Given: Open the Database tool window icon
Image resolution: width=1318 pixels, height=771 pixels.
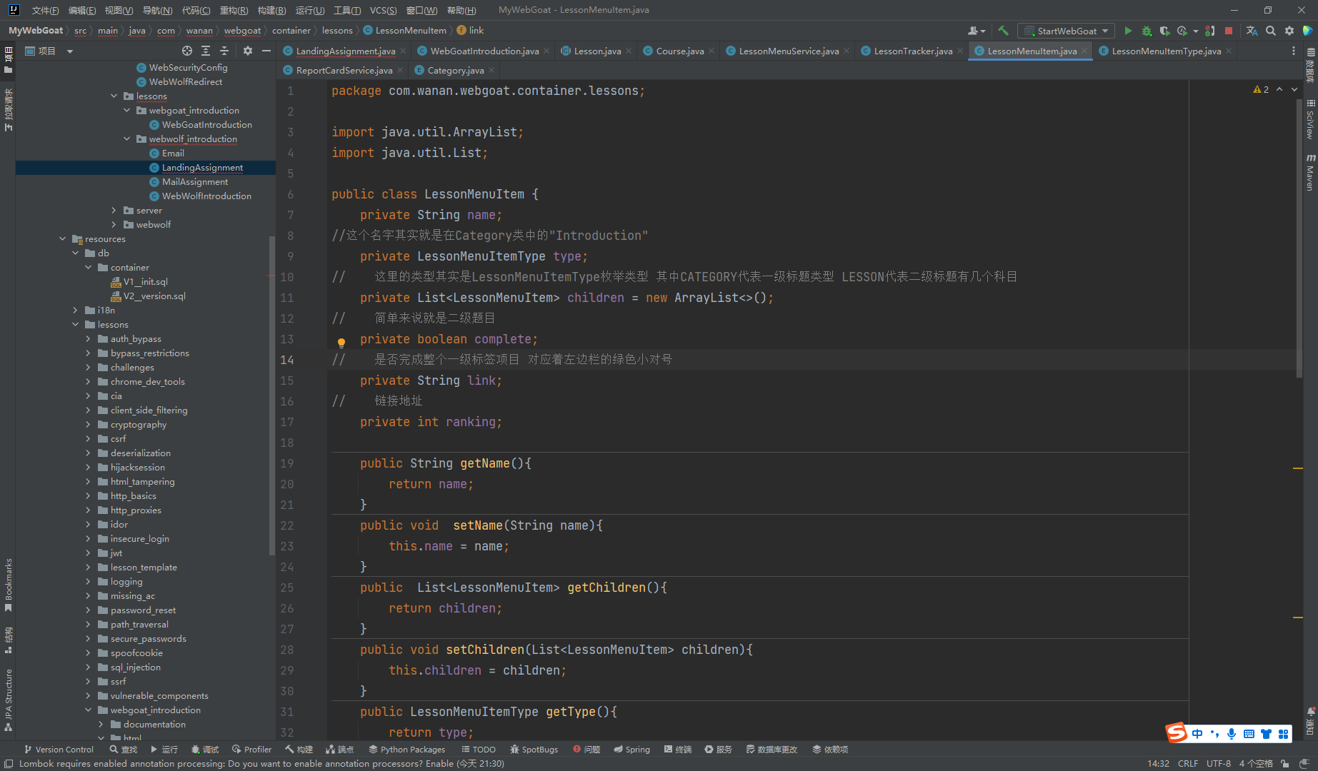Looking at the screenshot, I should 1311,64.
